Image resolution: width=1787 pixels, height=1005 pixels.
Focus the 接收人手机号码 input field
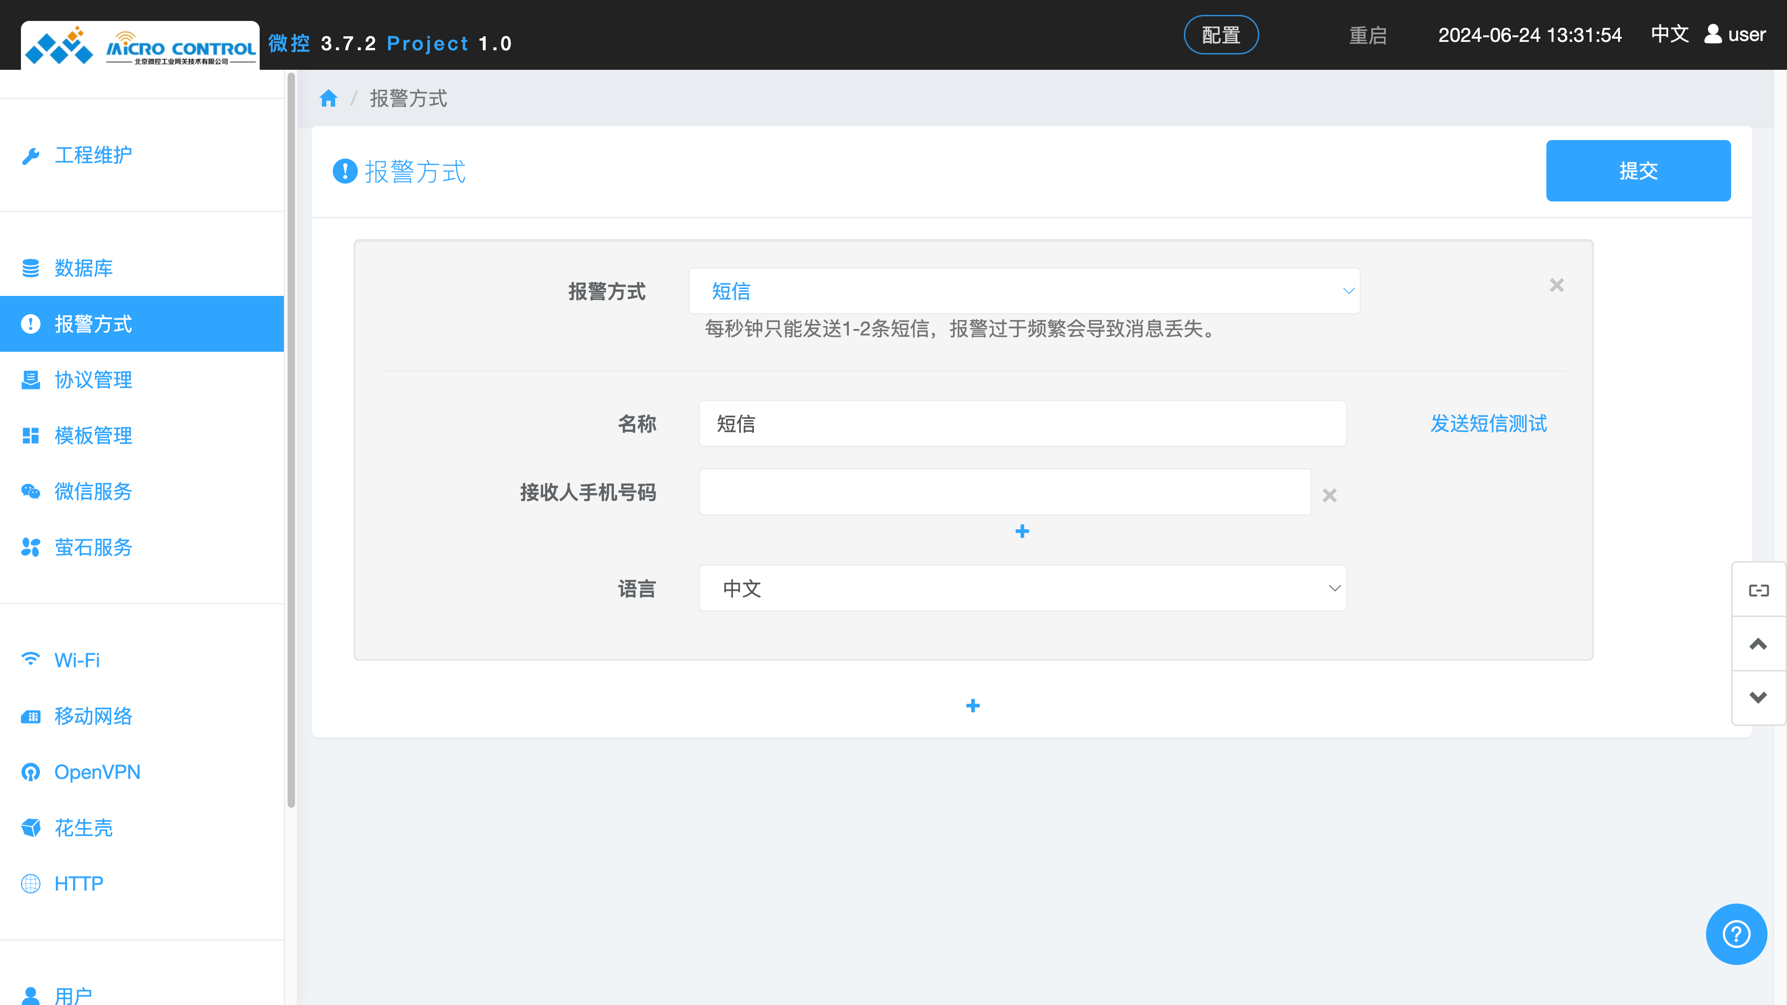(x=1005, y=492)
